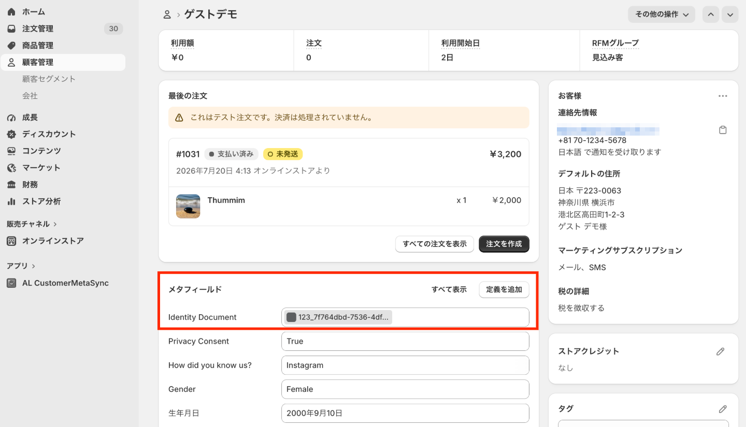The image size is (746, 427).
Task: Click the 利用額 metric label
Action: [182, 43]
